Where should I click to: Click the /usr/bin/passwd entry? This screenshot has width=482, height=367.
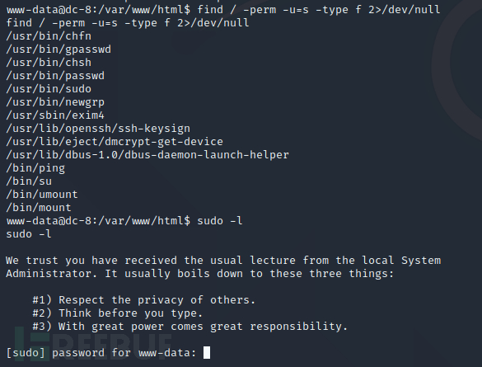click(x=55, y=76)
